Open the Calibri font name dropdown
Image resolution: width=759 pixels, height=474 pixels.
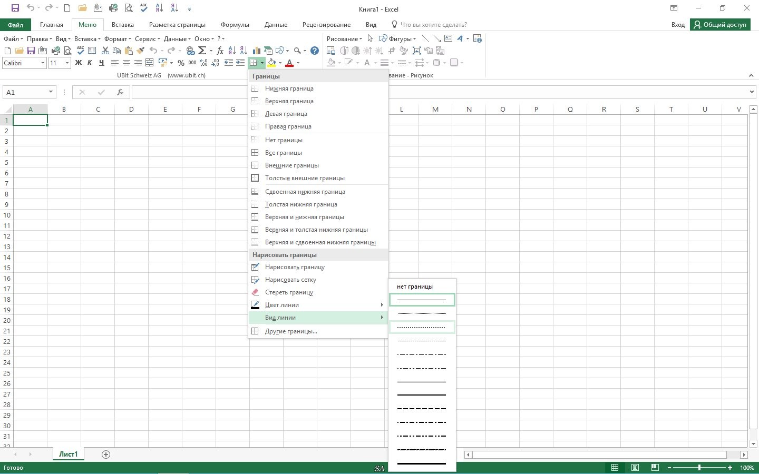coord(43,63)
